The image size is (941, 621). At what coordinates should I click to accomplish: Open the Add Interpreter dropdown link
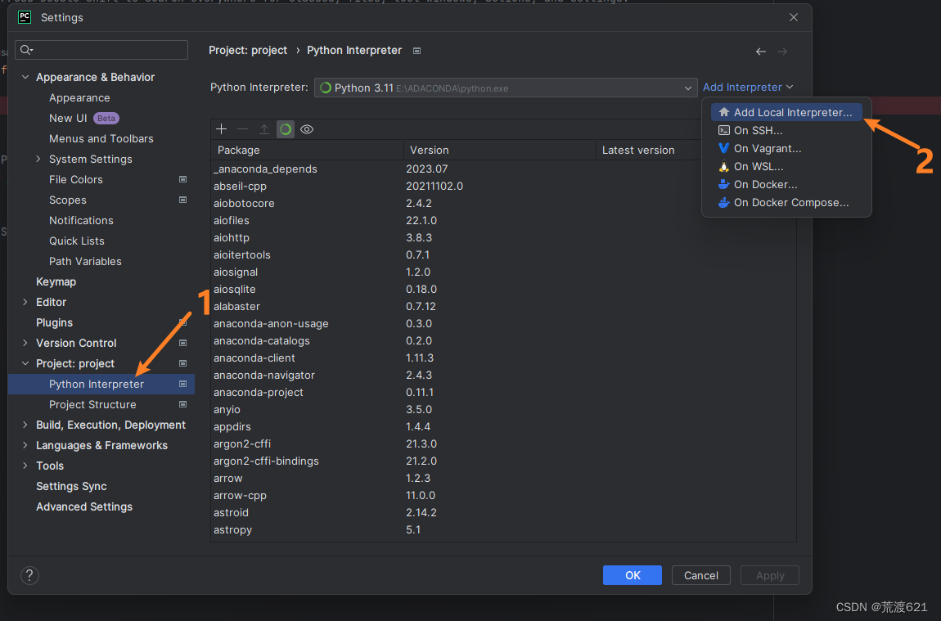pyautogui.click(x=748, y=88)
